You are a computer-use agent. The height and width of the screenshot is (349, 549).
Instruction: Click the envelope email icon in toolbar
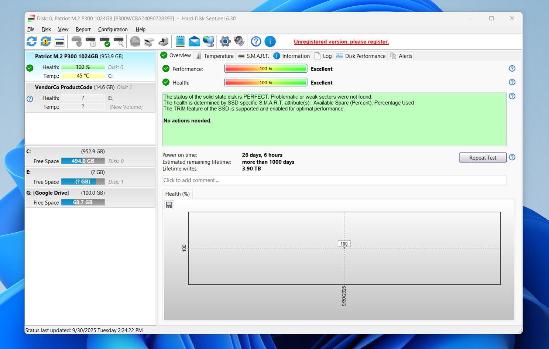click(194, 42)
